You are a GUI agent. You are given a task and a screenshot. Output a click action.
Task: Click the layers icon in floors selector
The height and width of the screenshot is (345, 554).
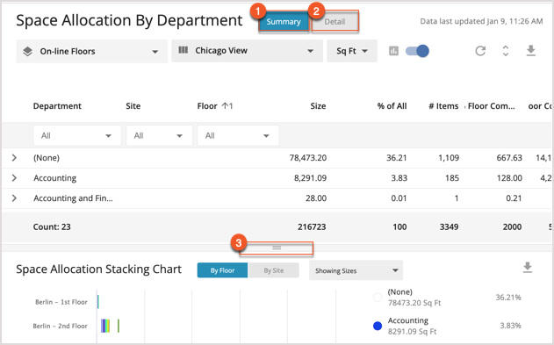point(27,52)
